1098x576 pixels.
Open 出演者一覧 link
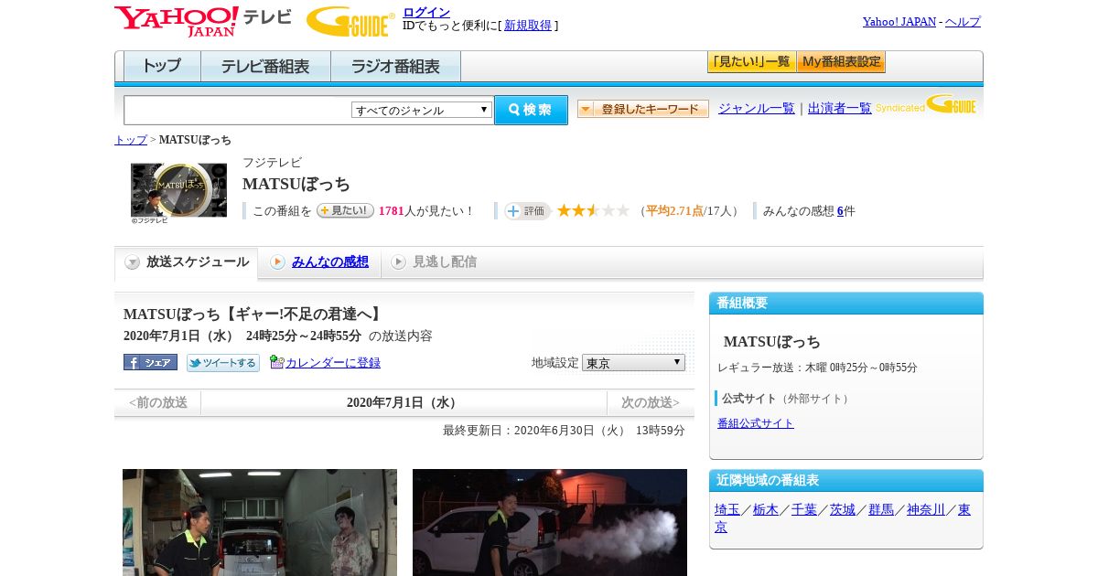coord(840,108)
